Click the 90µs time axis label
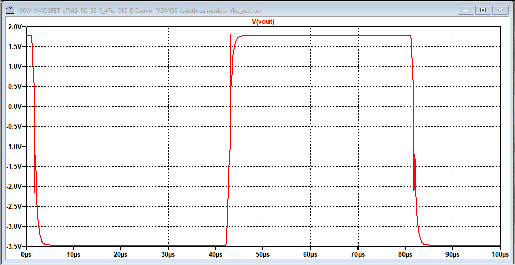This screenshot has width=515, height=265. click(453, 255)
